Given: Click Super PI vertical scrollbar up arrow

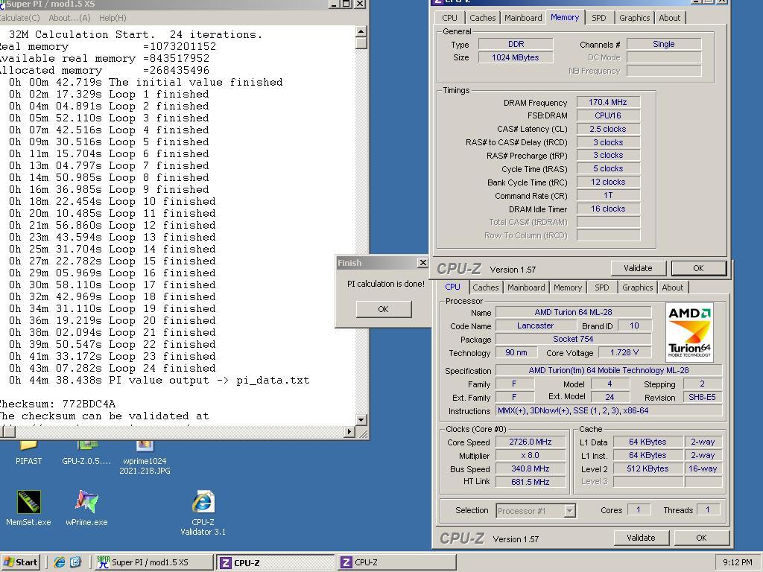Looking at the screenshot, I should (x=361, y=31).
